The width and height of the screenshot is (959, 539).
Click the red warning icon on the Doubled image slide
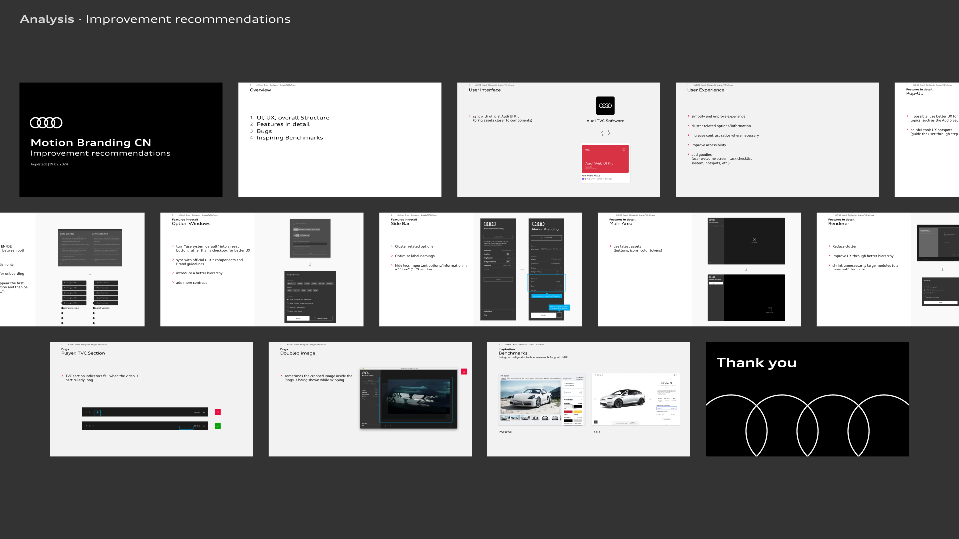(464, 371)
